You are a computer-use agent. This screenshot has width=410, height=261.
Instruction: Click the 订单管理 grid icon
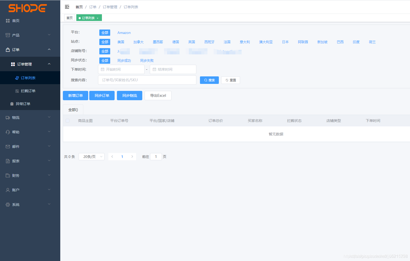[13, 64]
